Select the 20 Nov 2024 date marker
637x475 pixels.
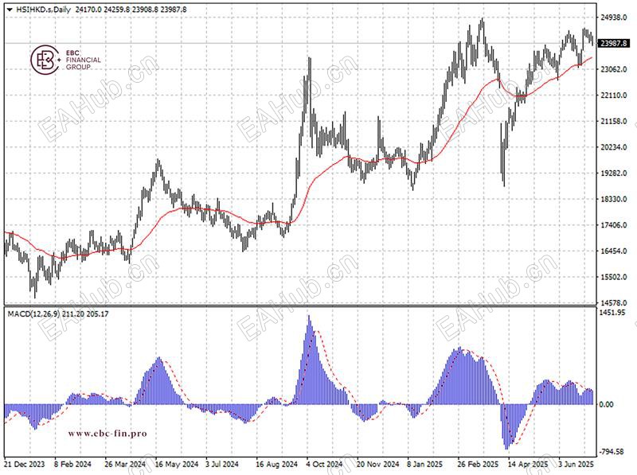(377, 464)
